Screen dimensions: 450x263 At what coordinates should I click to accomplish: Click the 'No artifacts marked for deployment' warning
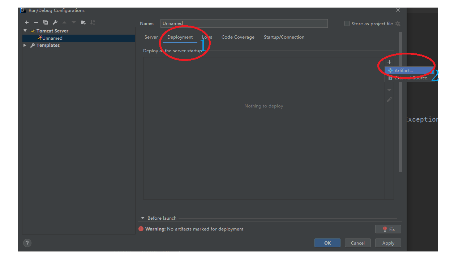pyautogui.click(x=205, y=229)
